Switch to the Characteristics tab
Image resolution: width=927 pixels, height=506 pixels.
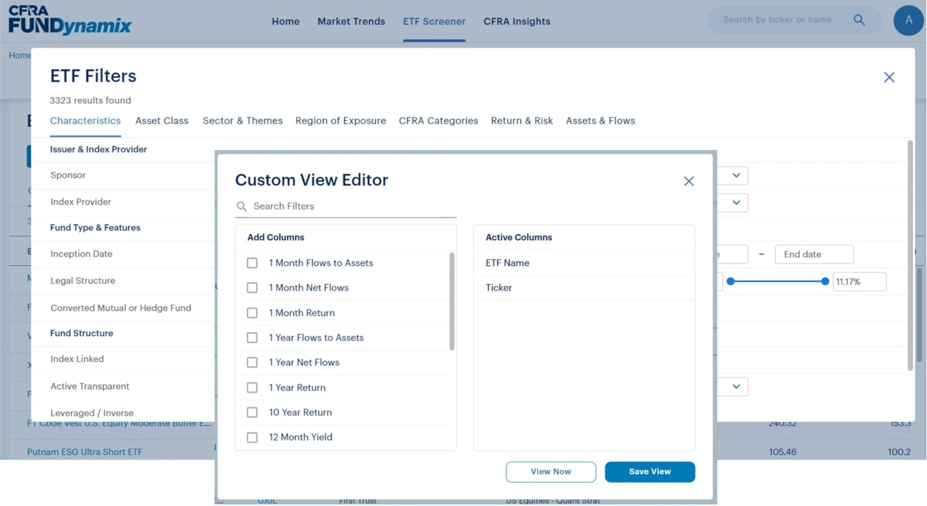pos(85,121)
